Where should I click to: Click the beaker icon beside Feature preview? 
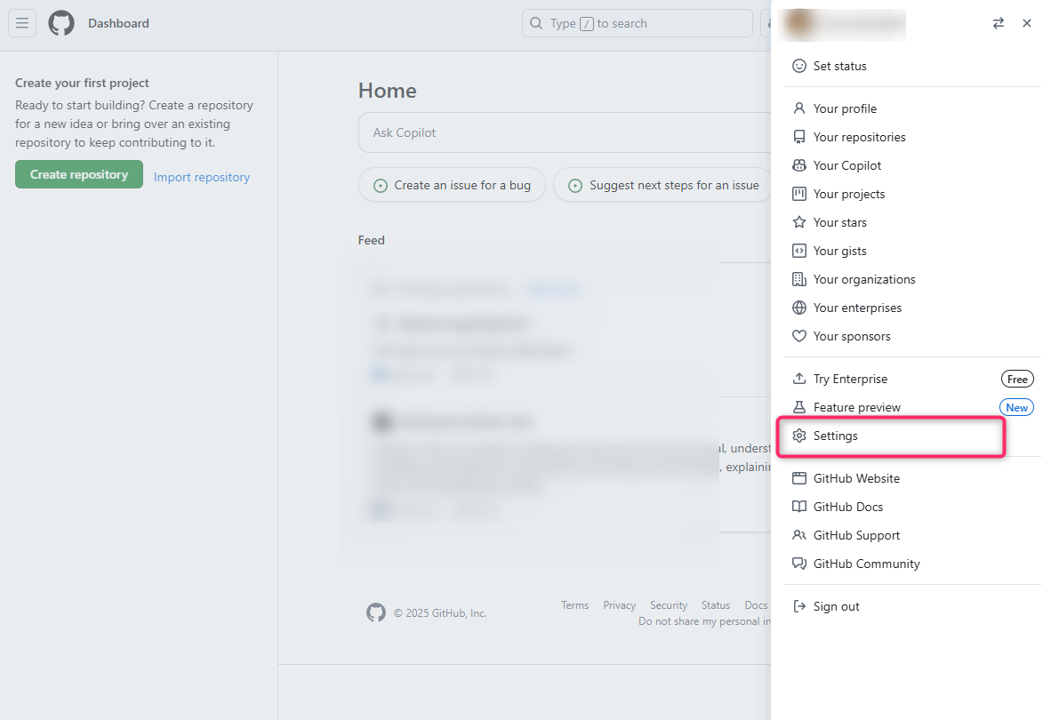tap(798, 407)
